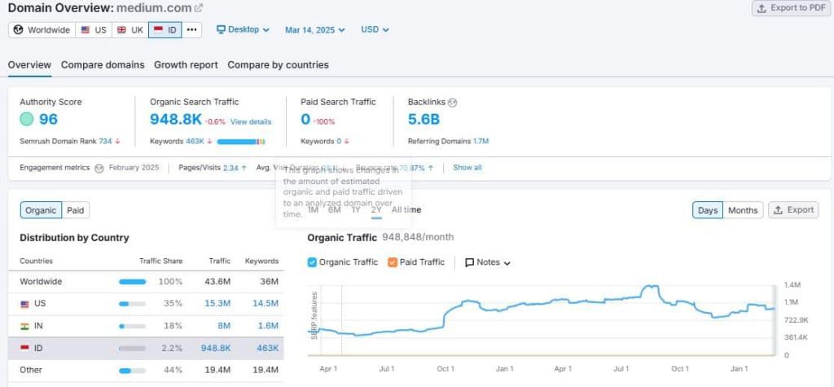Click the keywords position distribution bar
This screenshot has height=387, width=834.
(241, 142)
